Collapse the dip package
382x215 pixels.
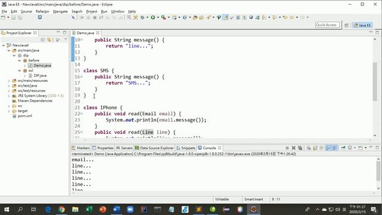click(x=14, y=56)
